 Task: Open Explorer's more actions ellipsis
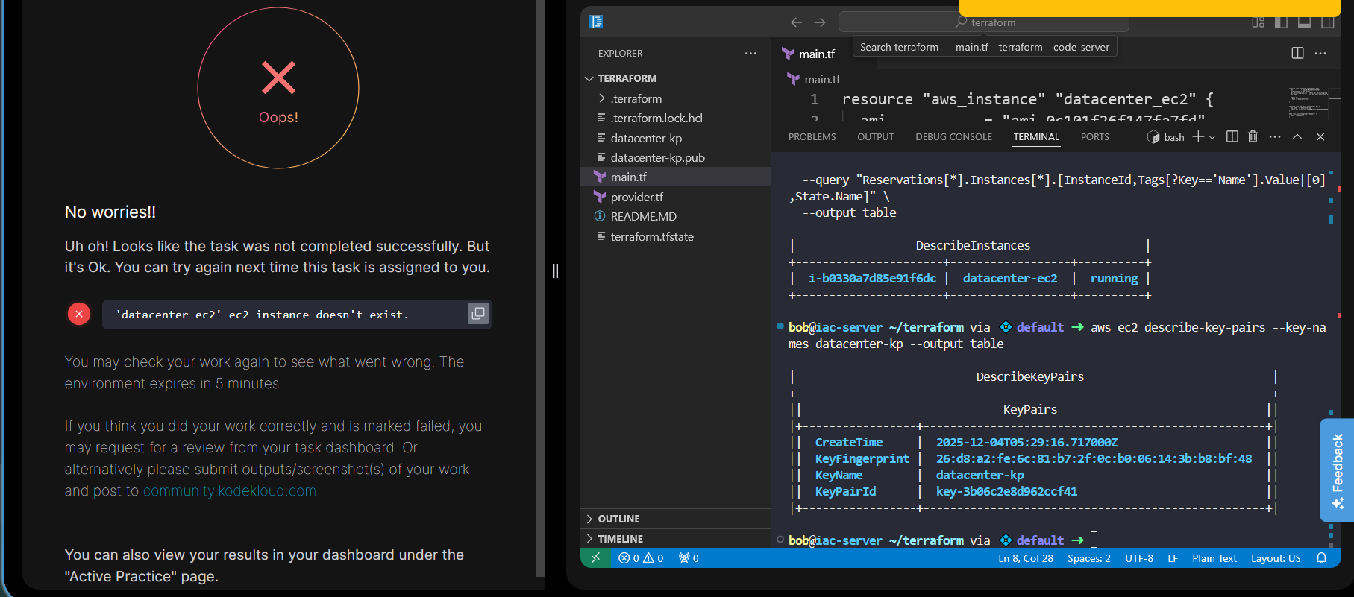[x=750, y=53]
